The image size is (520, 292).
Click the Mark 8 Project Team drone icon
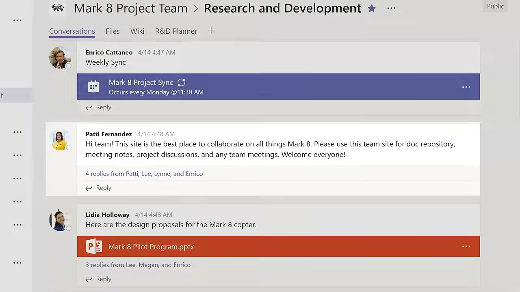[x=58, y=8]
